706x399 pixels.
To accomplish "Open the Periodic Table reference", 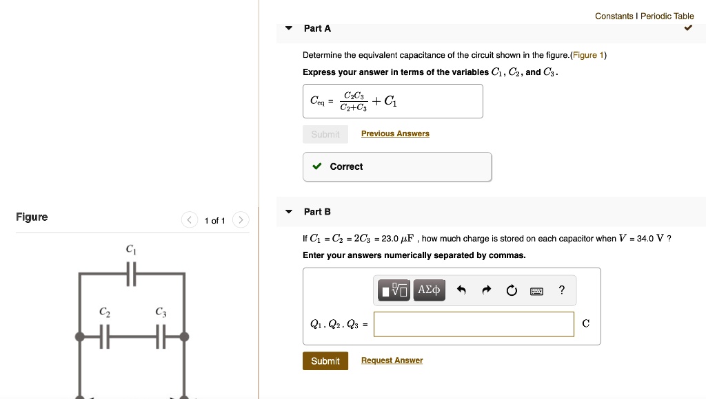I will pos(666,16).
